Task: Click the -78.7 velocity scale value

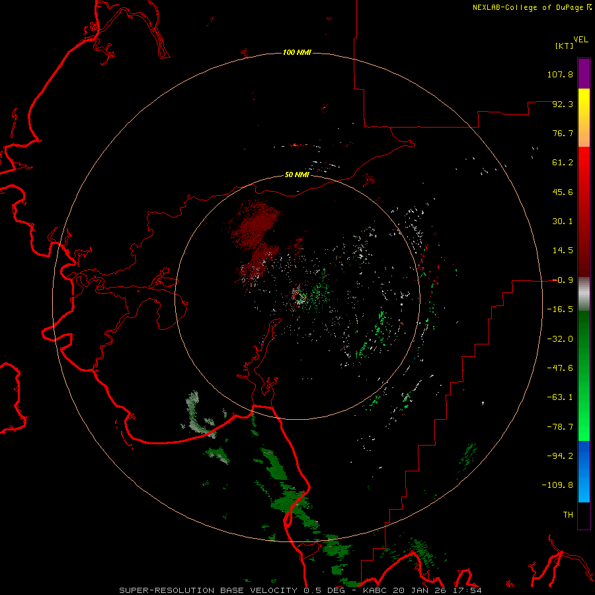Action: coord(560,427)
